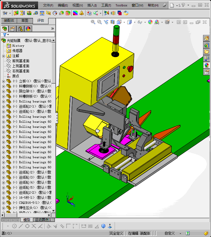Click the Check Active Document icon
211x237 pixels.
(96, 13)
